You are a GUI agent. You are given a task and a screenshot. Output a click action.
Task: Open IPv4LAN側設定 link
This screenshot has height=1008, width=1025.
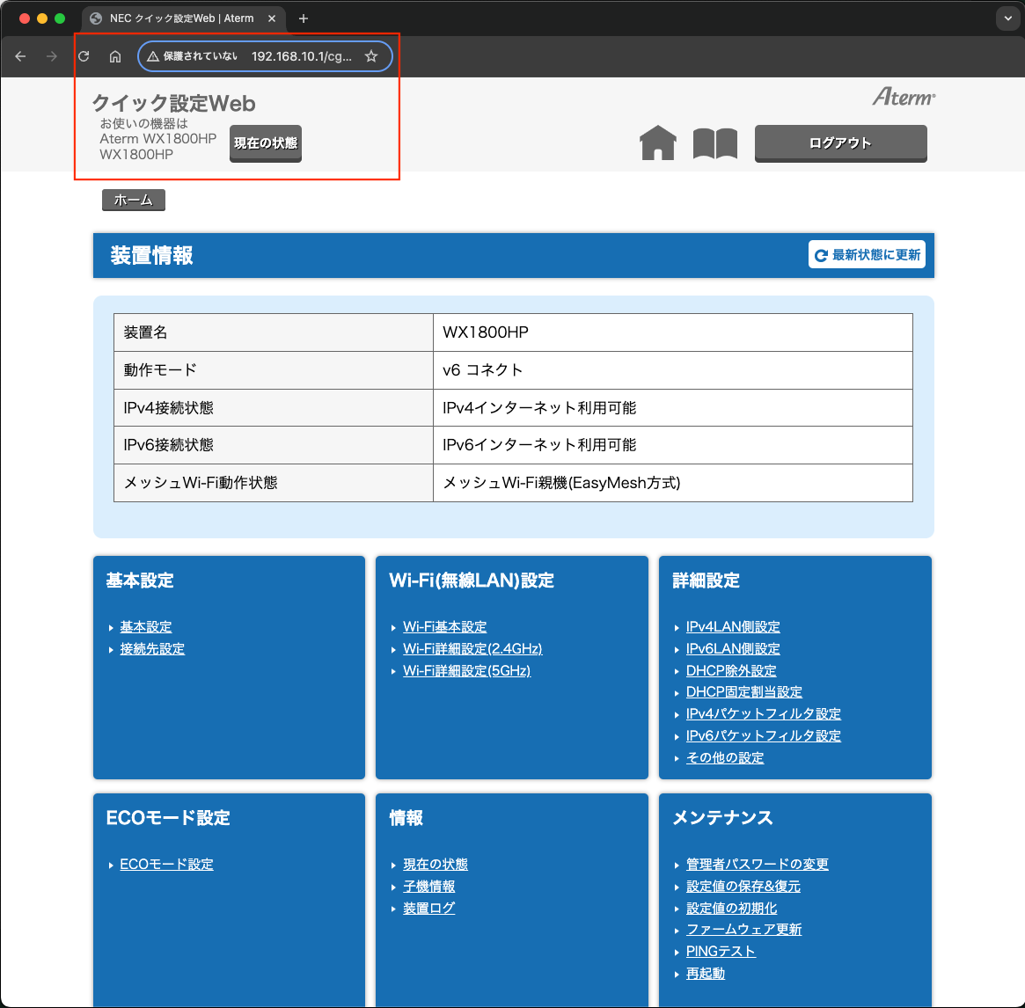click(733, 627)
